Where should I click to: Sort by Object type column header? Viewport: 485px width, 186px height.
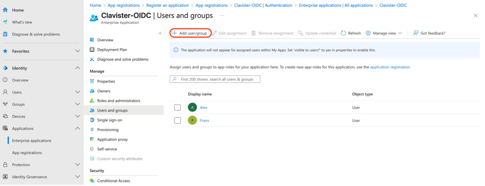[362, 94]
